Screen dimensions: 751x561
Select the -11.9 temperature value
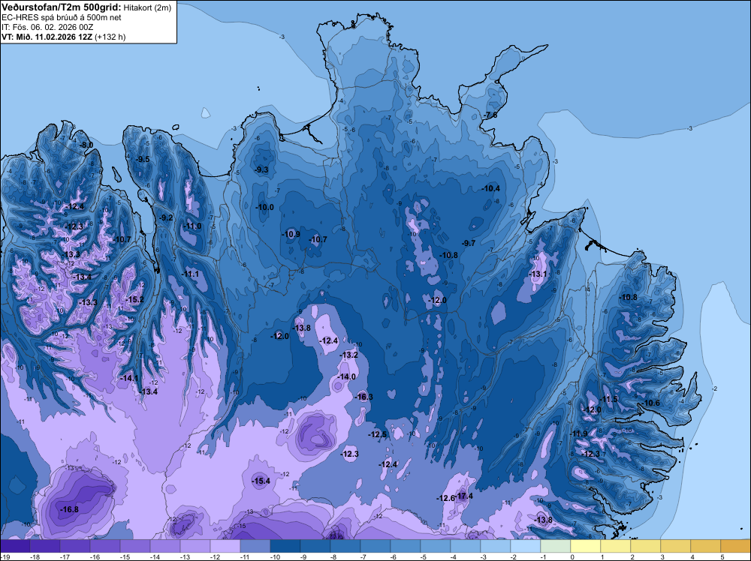click(x=578, y=433)
